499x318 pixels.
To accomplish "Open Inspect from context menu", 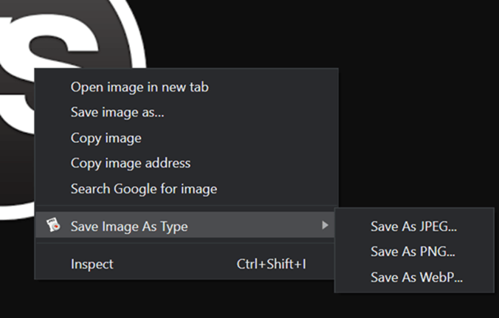I will pos(186,264).
